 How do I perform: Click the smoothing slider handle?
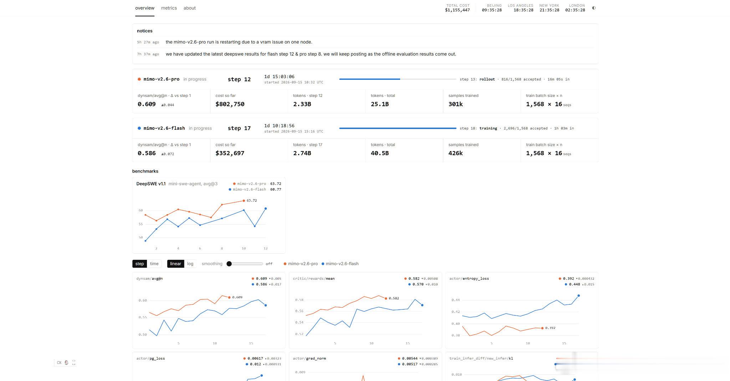coord(229,264)
